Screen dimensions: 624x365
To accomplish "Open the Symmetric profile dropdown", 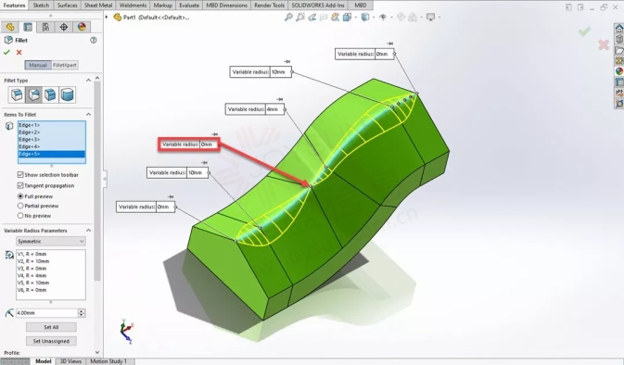I will [51, 242].
